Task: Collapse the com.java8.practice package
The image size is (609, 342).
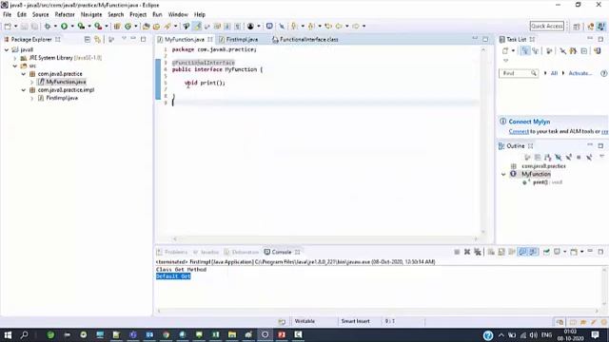Action: [x=23, y=74]
